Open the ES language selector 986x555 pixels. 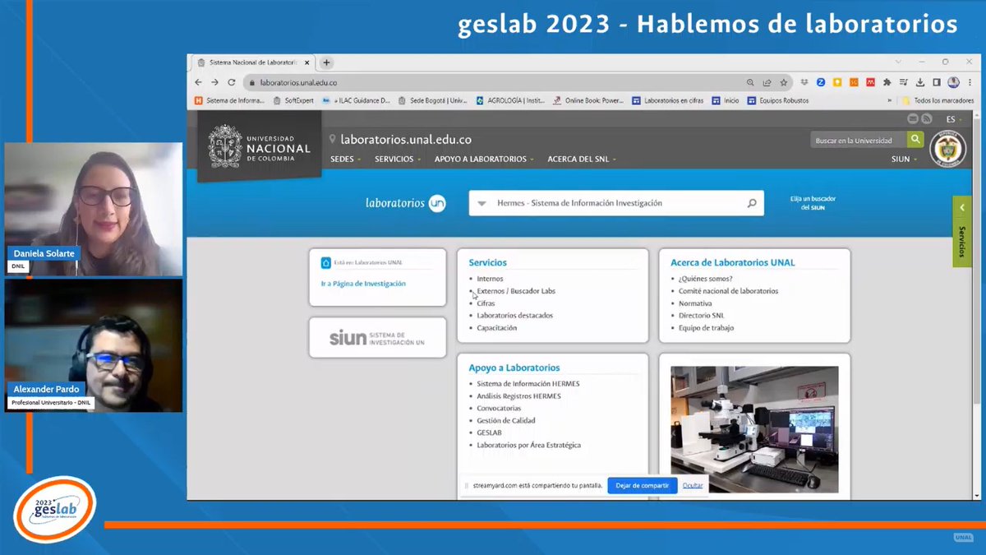point(954,119)
